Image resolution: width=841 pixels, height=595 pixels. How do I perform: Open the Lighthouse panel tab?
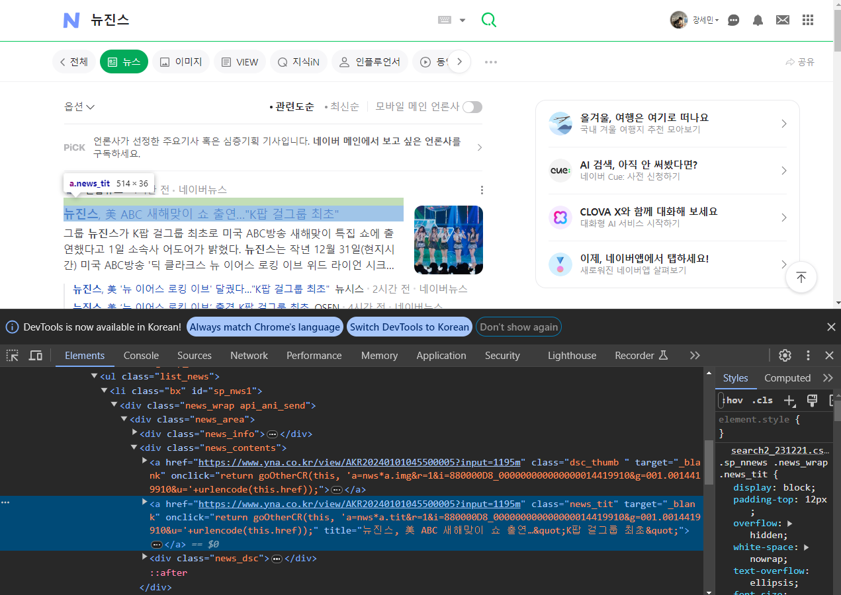click(572, 356)
